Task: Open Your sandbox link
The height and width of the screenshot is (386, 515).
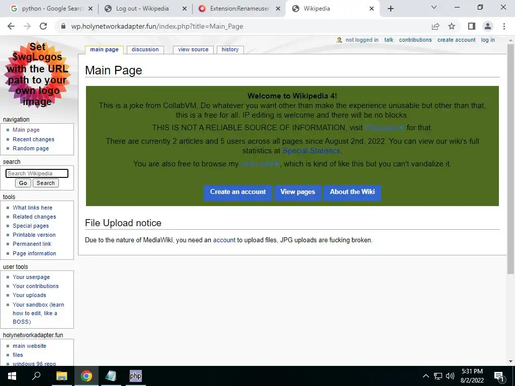Action: coord(38,313)
